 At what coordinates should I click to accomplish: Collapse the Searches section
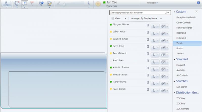[174, 81]
